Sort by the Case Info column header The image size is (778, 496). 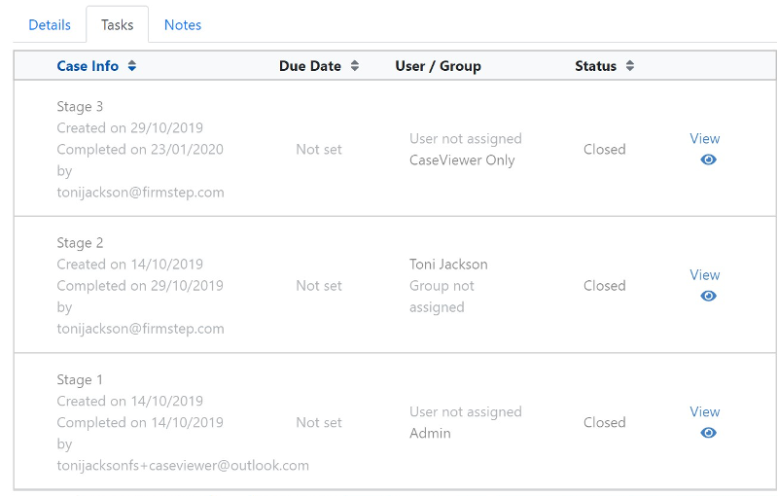[x=88, y=66]
